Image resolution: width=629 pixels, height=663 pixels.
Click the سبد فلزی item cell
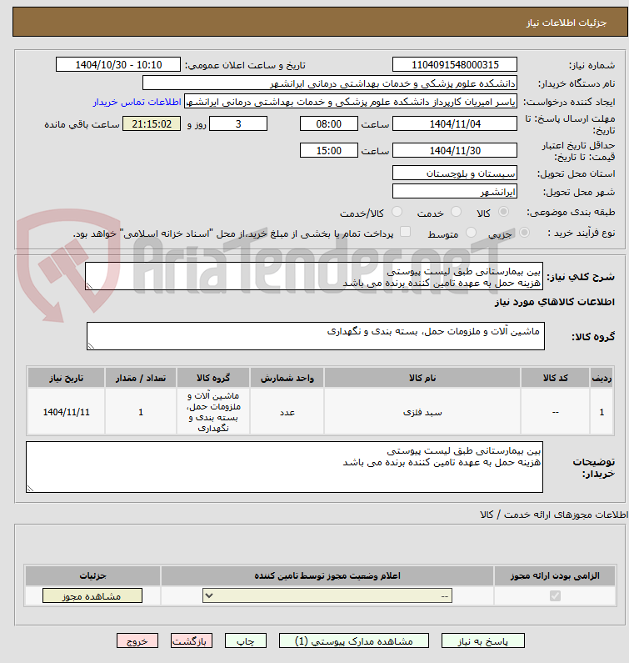pos(422,412)
